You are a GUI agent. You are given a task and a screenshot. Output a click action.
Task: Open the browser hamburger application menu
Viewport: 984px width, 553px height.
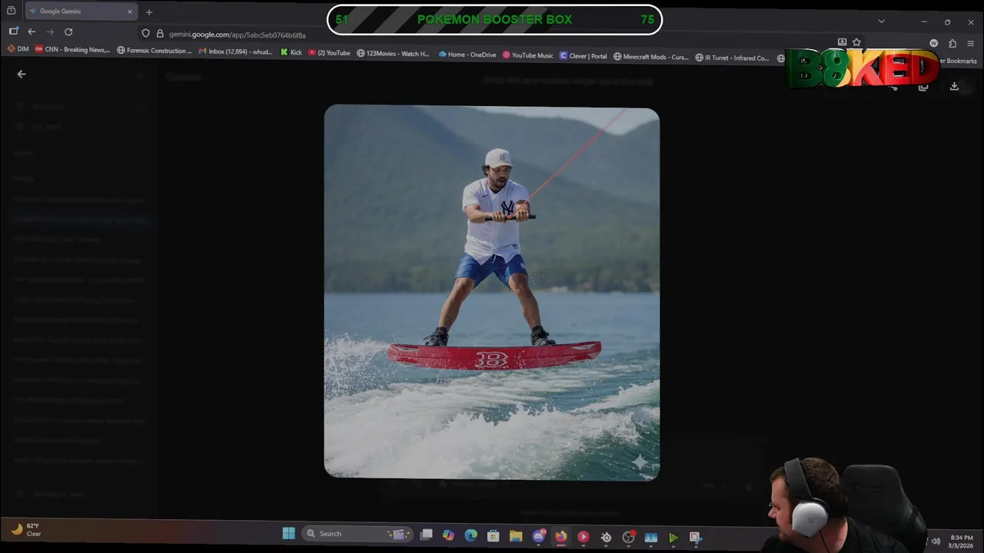tap(971, 44)
